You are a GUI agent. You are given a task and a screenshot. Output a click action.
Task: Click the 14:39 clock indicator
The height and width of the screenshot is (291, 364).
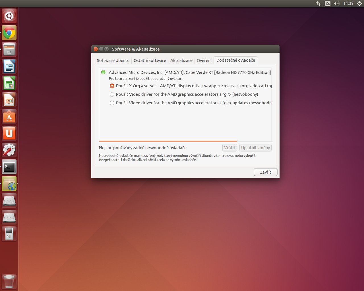tap(348, 3)
